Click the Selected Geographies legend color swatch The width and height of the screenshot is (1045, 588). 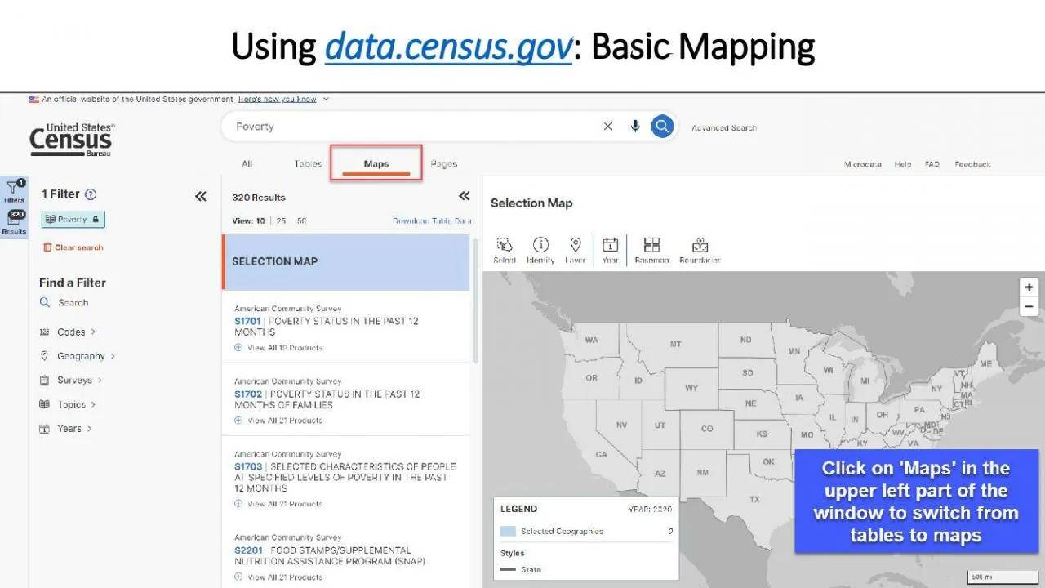pos(508,532)
